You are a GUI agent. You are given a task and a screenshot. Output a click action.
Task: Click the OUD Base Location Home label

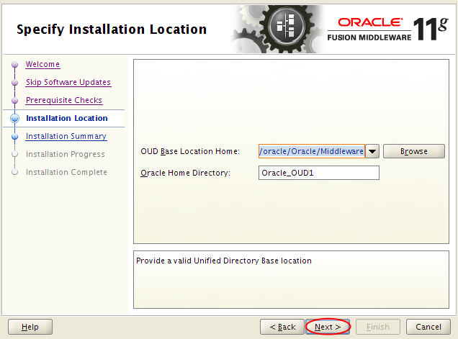pos(190,151)
